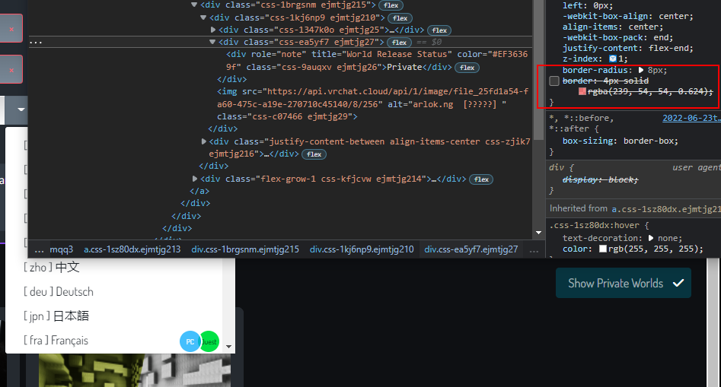
Task: Click the flex badge after css-1347k0o div
Action: [x=439, y=30]
